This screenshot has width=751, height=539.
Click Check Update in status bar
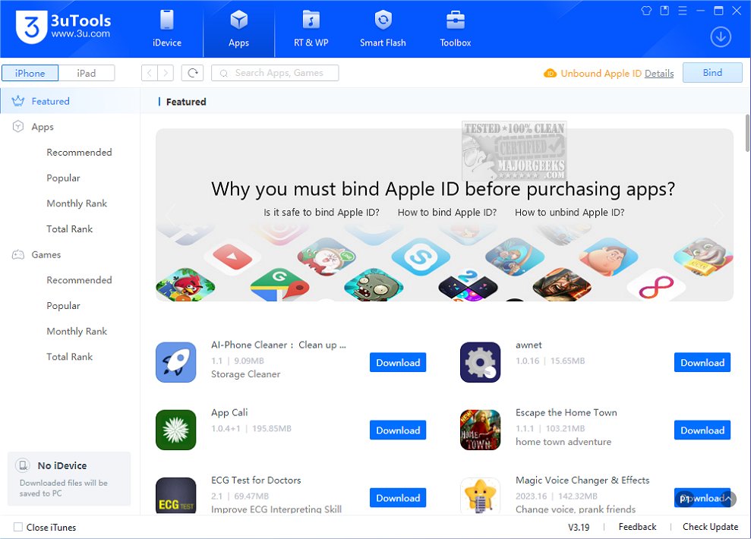(x=710, y=527)
